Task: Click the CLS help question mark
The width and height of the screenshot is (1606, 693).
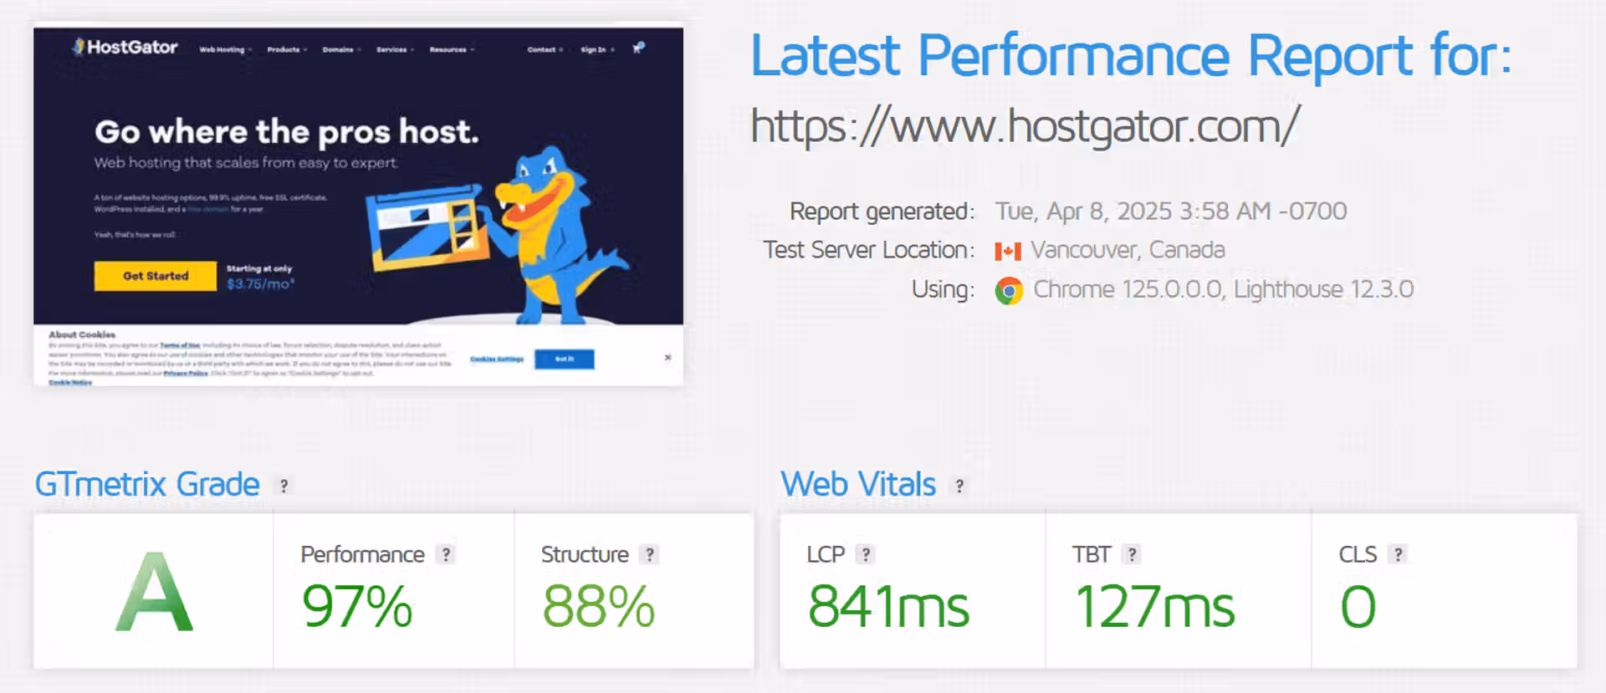Action: point(1398,554)
